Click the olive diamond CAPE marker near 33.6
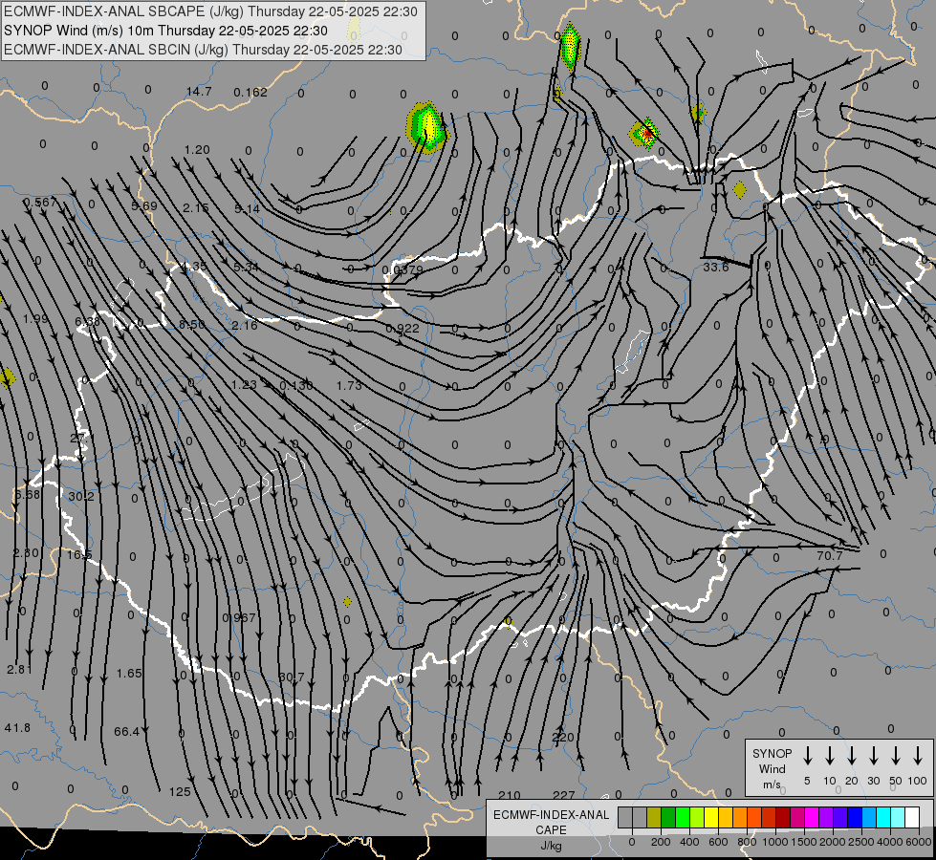 coord(739,190)
